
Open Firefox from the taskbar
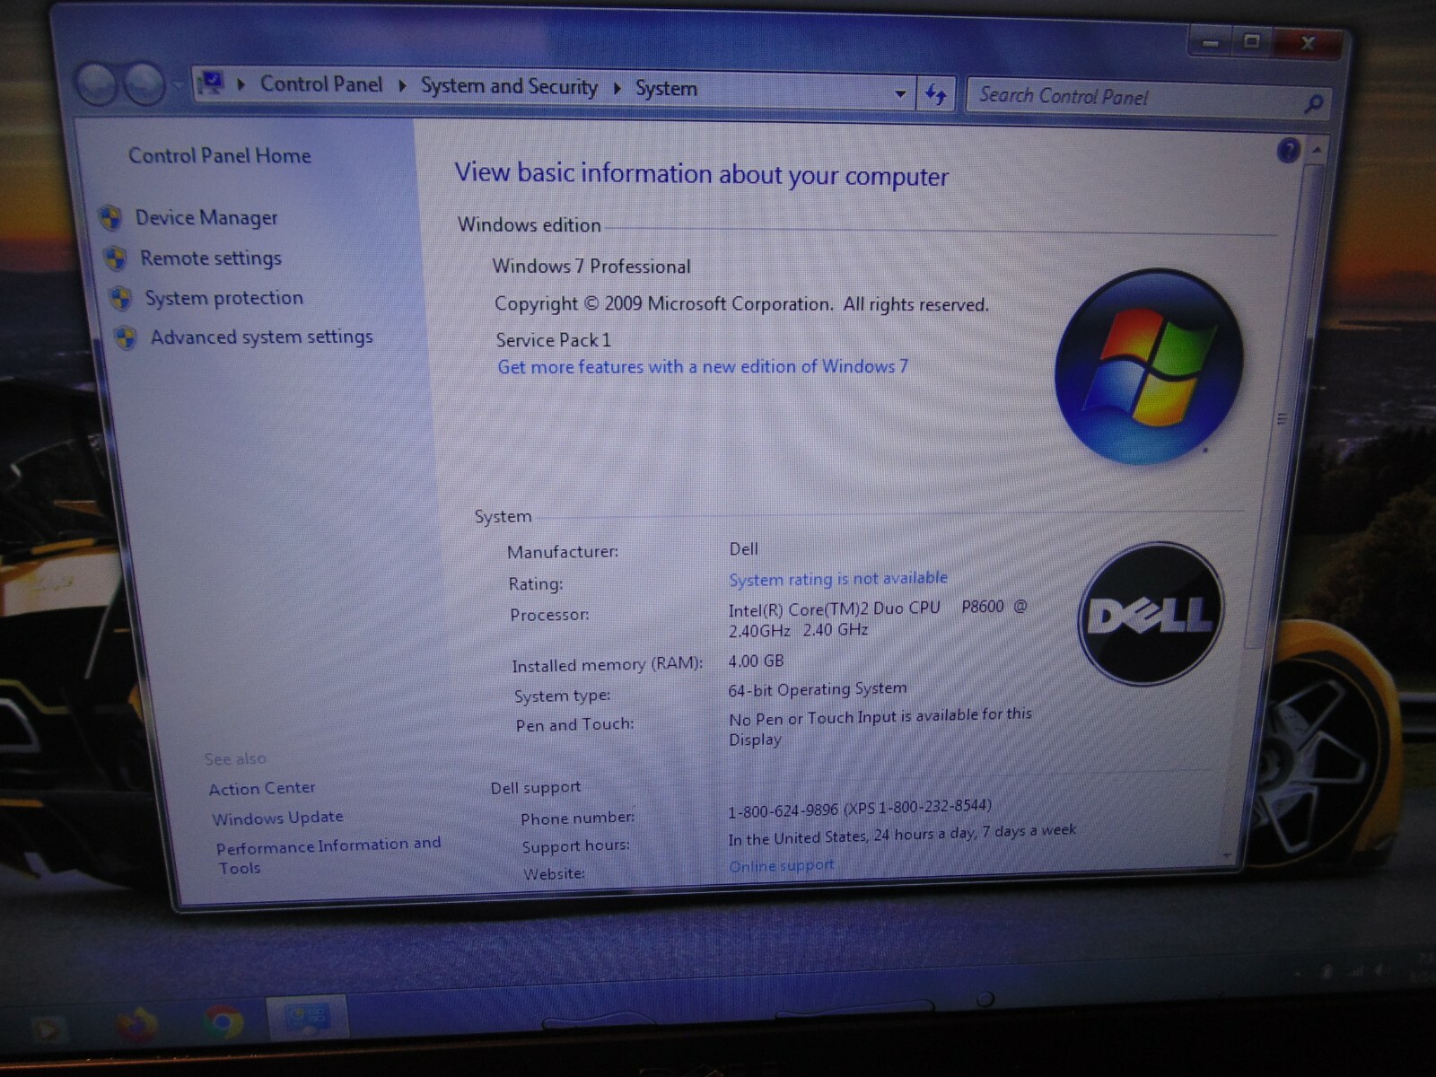tap(136, 1023)
